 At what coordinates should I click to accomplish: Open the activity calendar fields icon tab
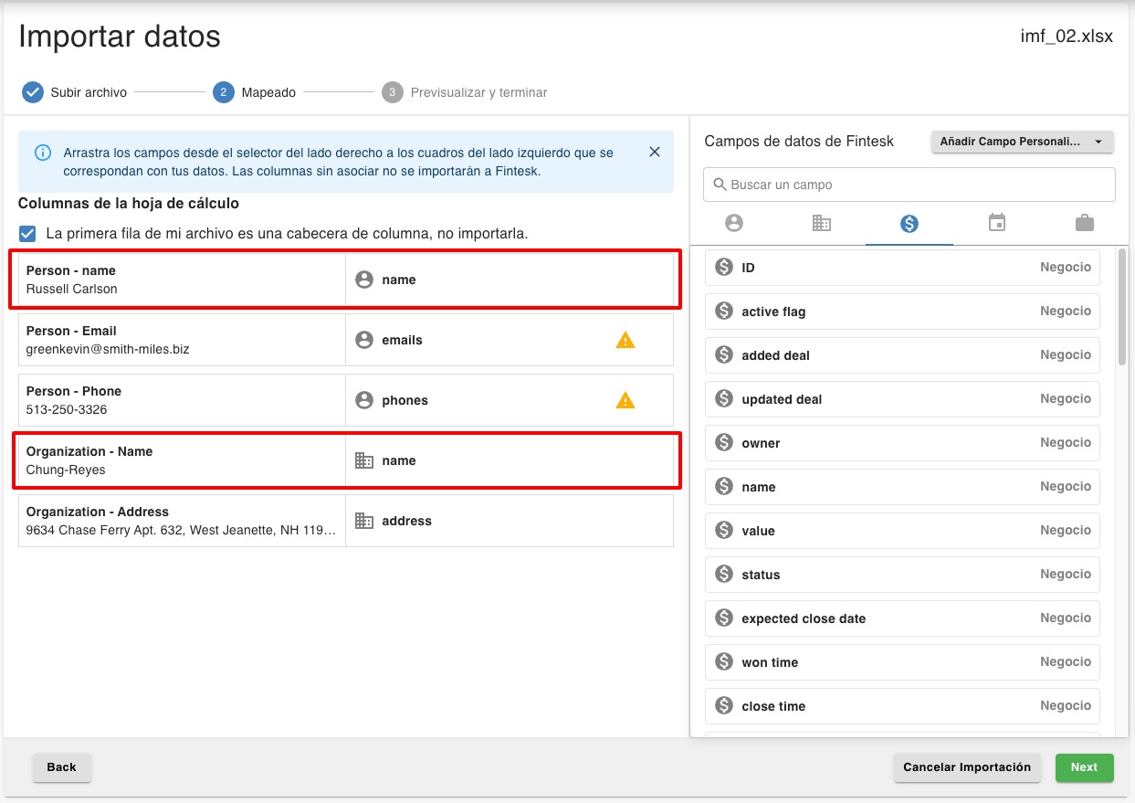pos(996,223)
